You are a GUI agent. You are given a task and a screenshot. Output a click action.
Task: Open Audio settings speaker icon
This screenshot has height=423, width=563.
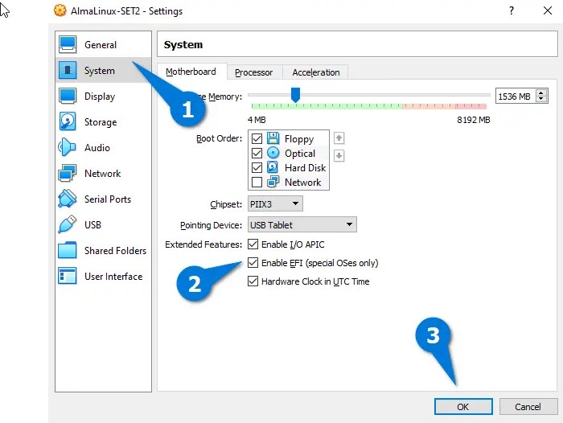[67, 147]
